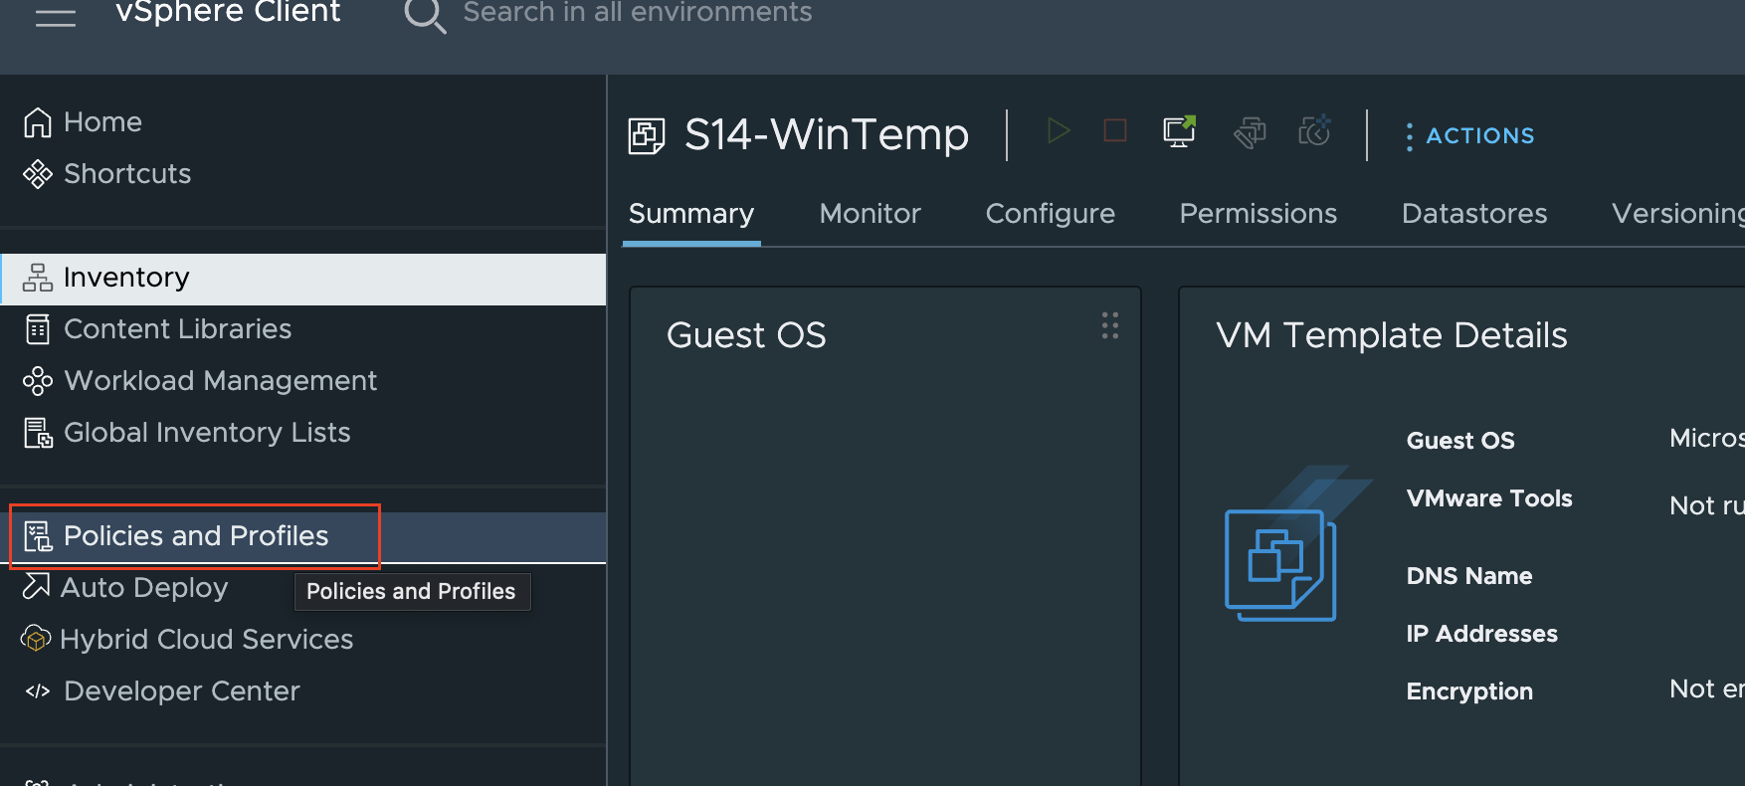Click the search magnifier icon

(x=425, y=15)
